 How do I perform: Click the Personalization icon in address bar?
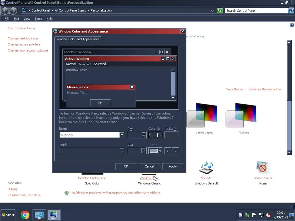[x=24, y=10]
